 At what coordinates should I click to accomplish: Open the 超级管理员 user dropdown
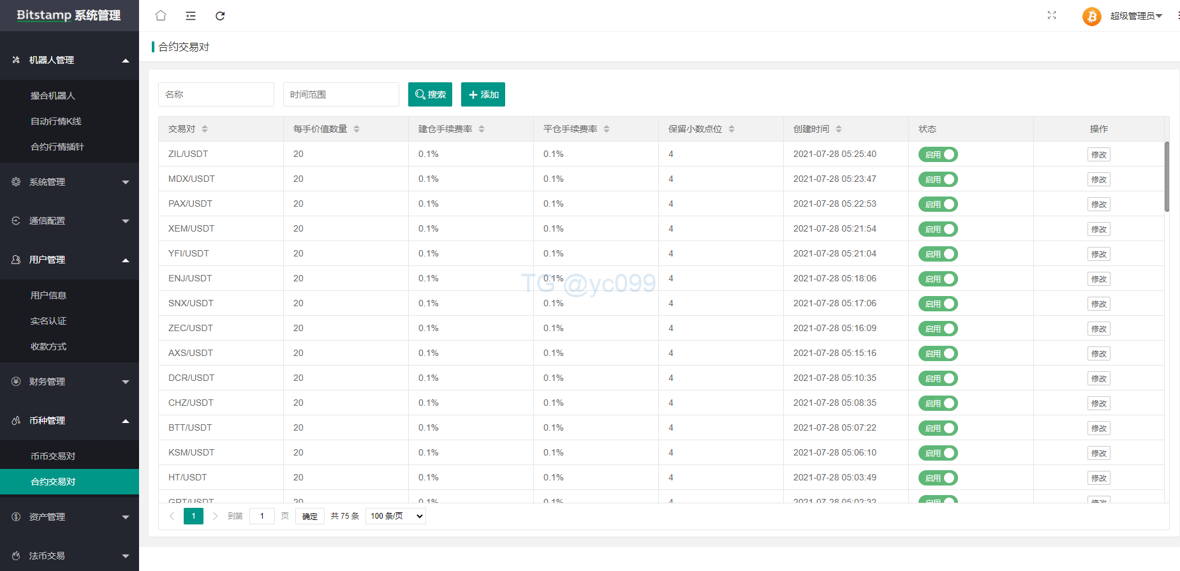click(1136, 16)
